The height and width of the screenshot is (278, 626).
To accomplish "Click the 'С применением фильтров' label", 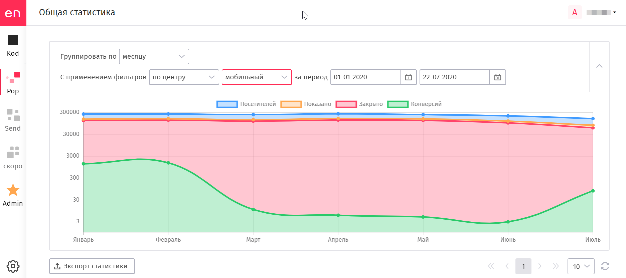I will tap(103, 77).
